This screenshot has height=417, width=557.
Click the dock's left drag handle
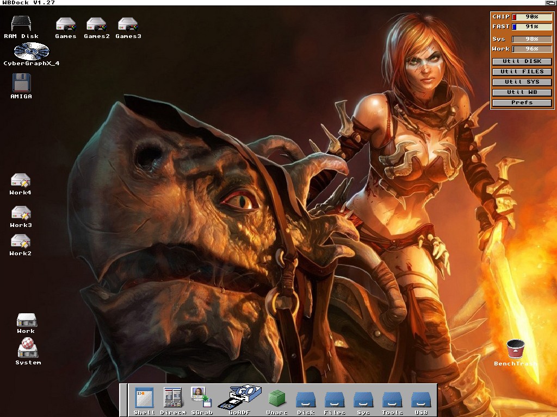tap(123, 400)
